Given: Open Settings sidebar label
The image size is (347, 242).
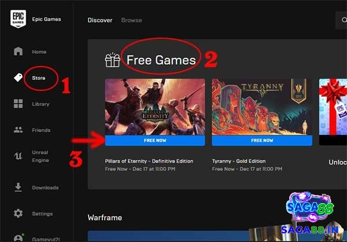Looking at the screenshot, I should click(42, 214).
